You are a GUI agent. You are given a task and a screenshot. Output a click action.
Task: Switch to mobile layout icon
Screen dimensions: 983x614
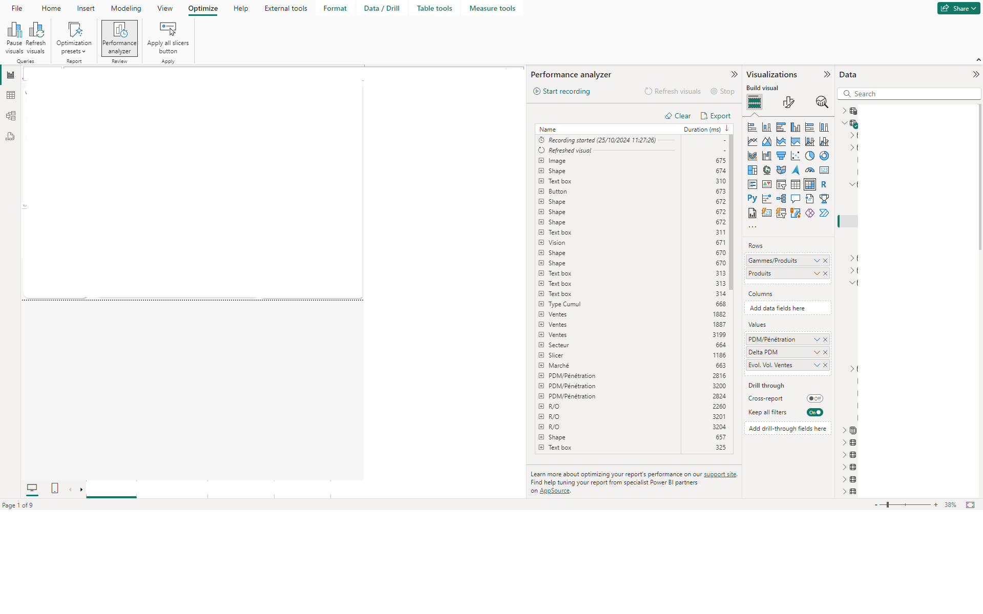click(55, 488)
